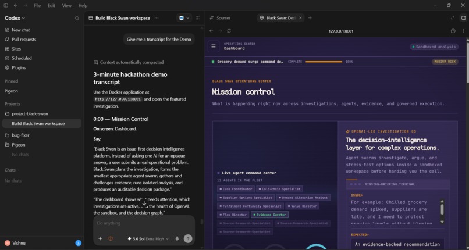Go back with the title bar back arrow
The height and width of the screenshot is (250, 469).
click(16, 5)
